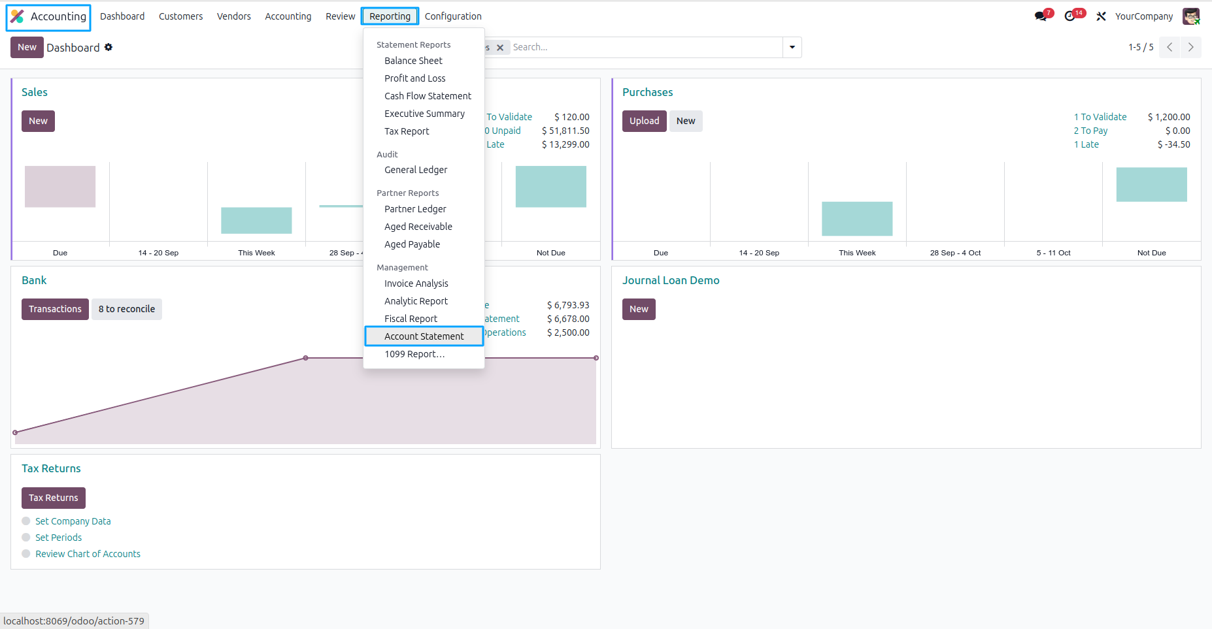This screenshot has width=1212, height=629.
Task: Open the chat messages icon
Action: [1041, 16]
